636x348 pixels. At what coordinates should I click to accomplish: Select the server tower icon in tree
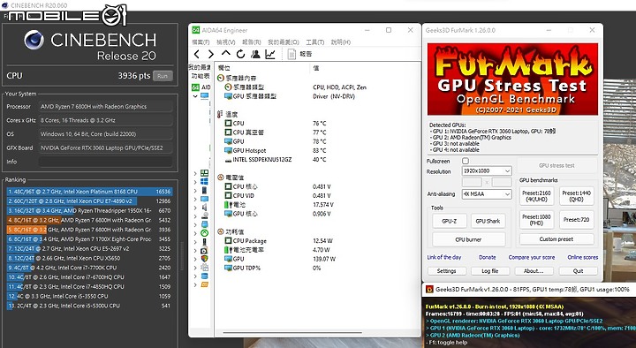pos(204,190)
